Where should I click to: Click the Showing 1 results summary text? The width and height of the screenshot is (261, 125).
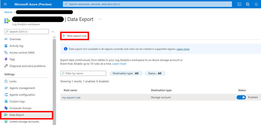[84, 81]
